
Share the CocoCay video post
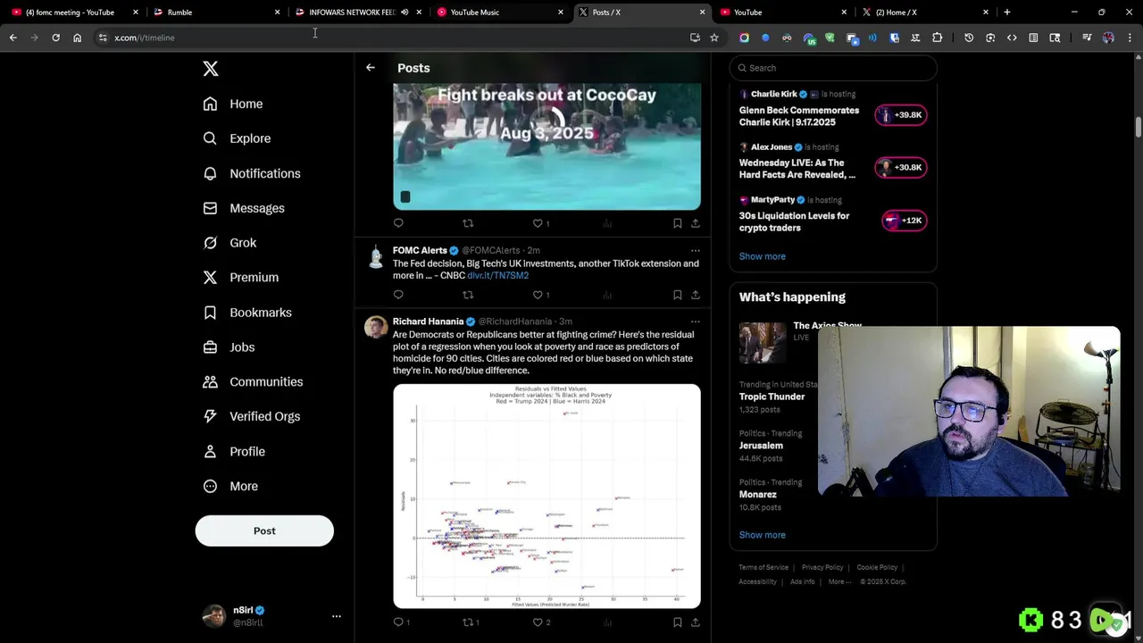click(696, 223)
